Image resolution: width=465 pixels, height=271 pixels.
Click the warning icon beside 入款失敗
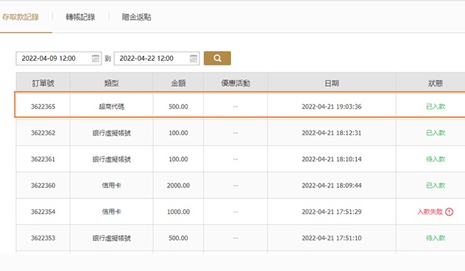click(x=449, y=212)
